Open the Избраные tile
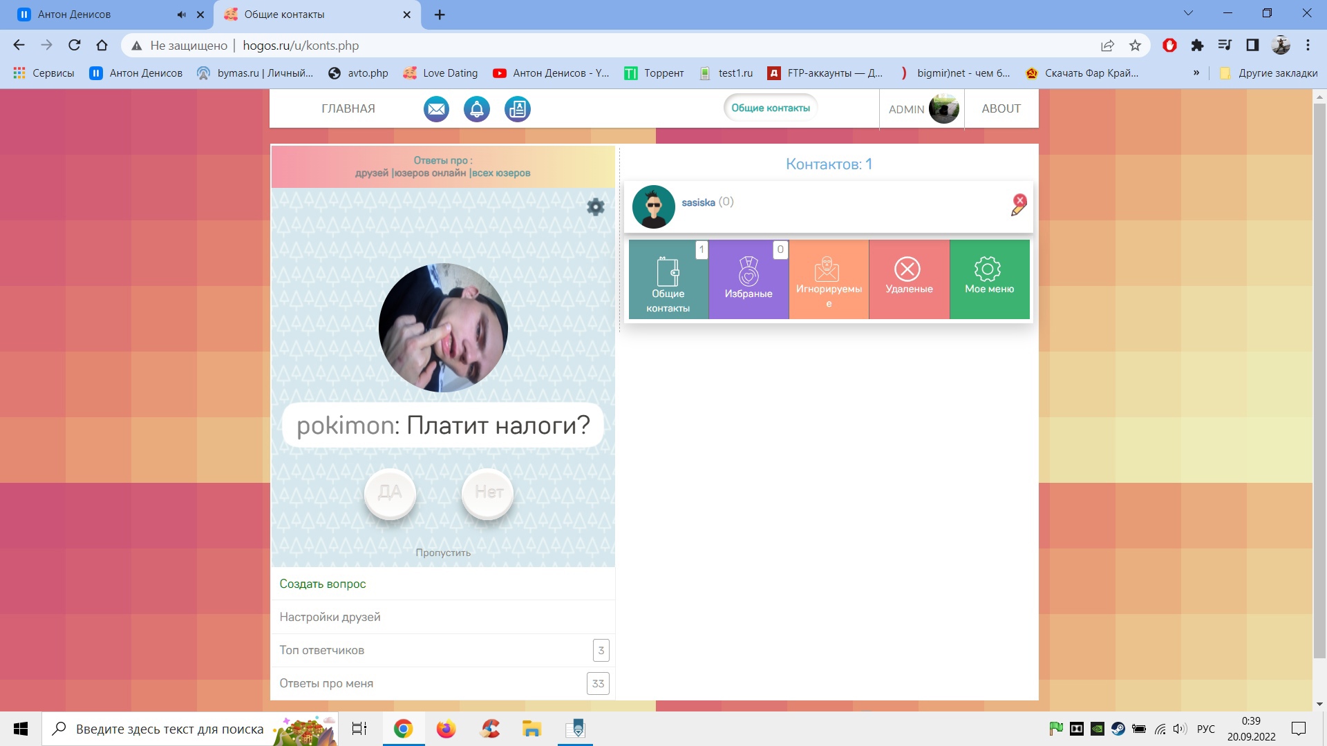Screen dimensions: 1327x746 pos(749,279)
